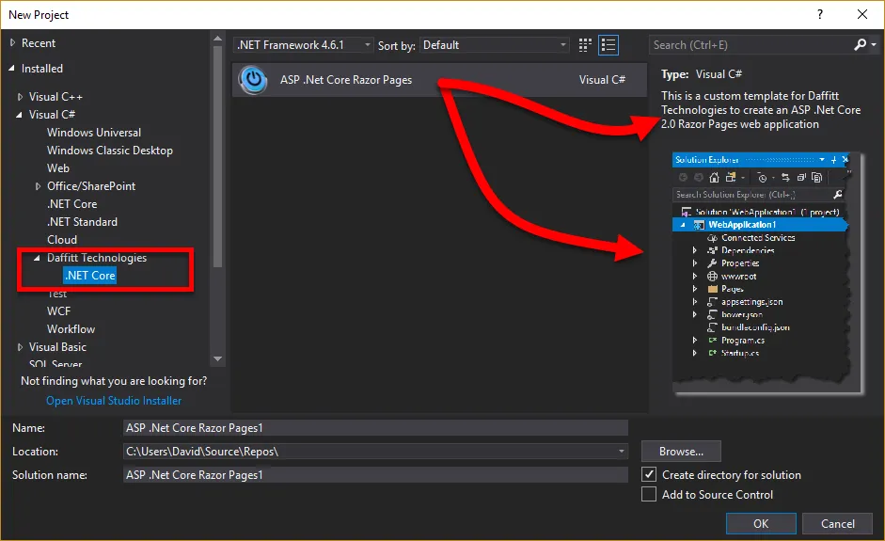
Task: Select the WCF category
Action: coord(58,311)
